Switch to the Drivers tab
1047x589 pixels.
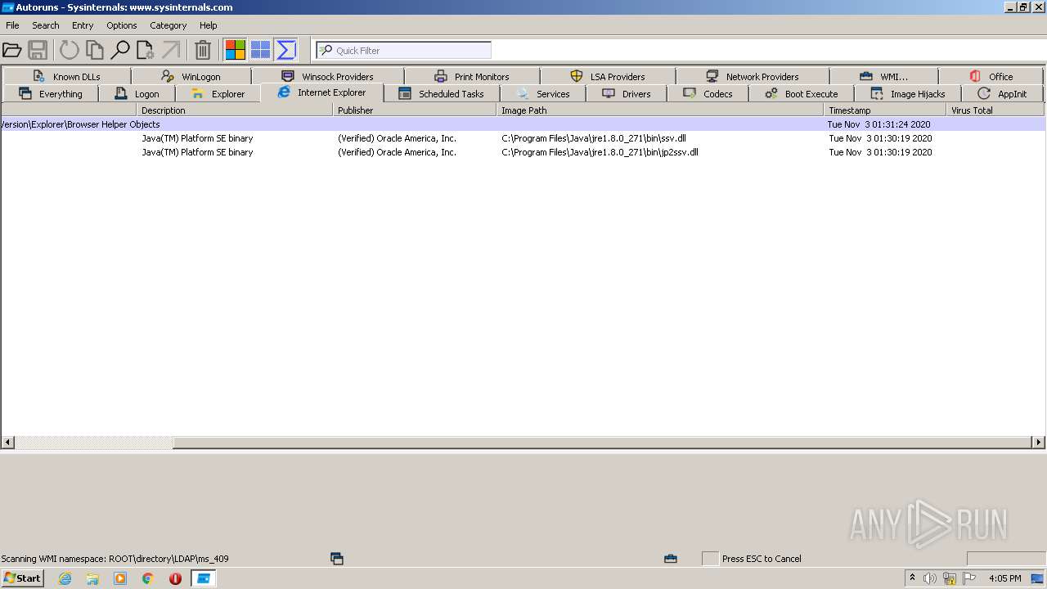[627, 93]
